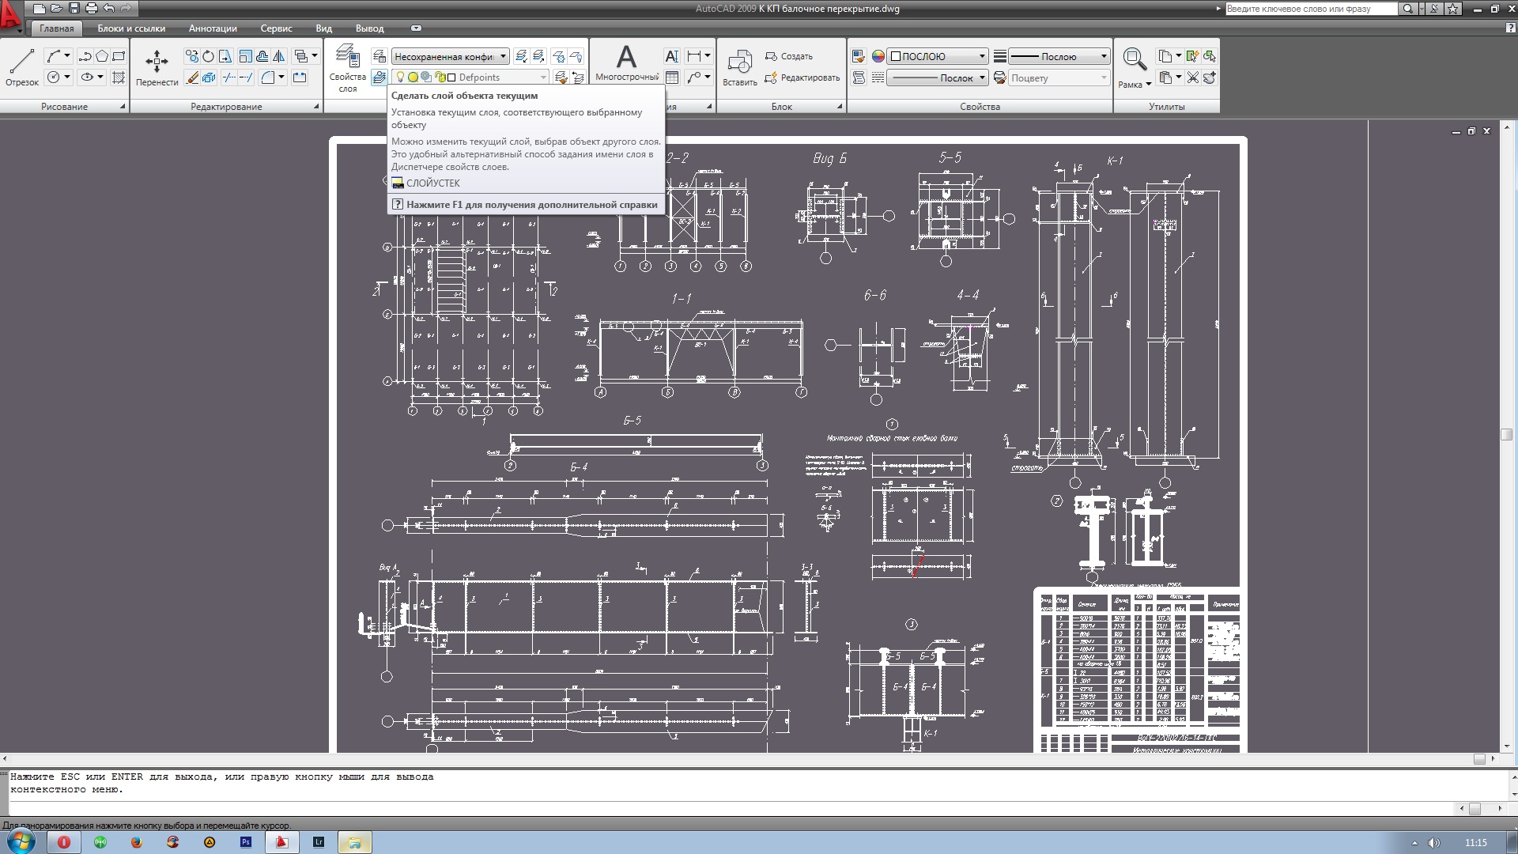
Task: Select the erase tool in Редактирование
Action: click(192, 77)
